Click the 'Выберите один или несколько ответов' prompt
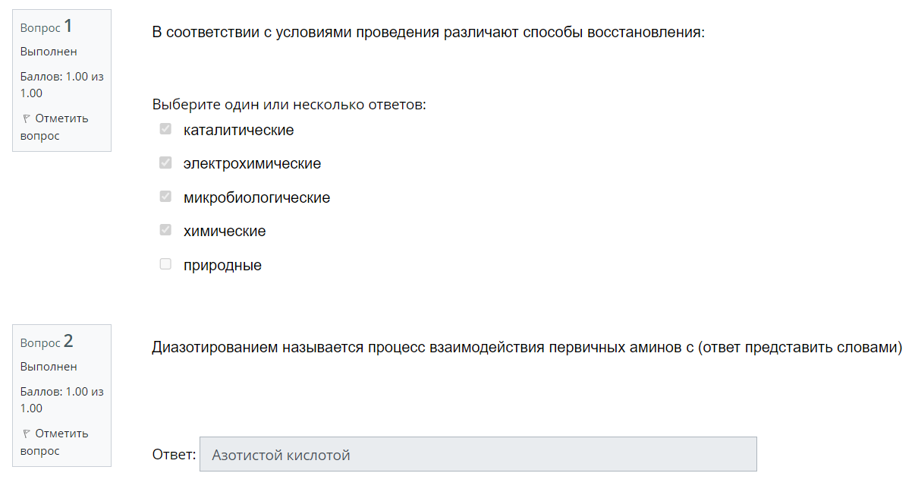Image resolution: width=915 pixels, height=492 pixels. click(x=289, y=105)
